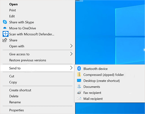Click the Skype icon in the context menu
The image size is (145, 114).
click(x=5, y=22)
